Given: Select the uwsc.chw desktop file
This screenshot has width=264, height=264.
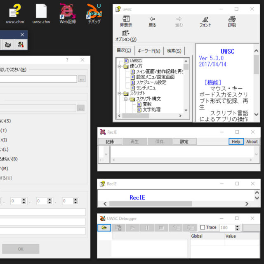Looking at the screenshot, I should [41, 14].
